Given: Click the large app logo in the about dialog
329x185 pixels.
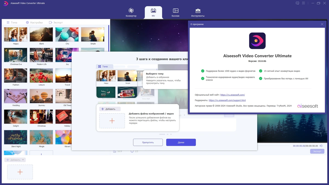Looking at the screenshot, I should click(257, 41).
